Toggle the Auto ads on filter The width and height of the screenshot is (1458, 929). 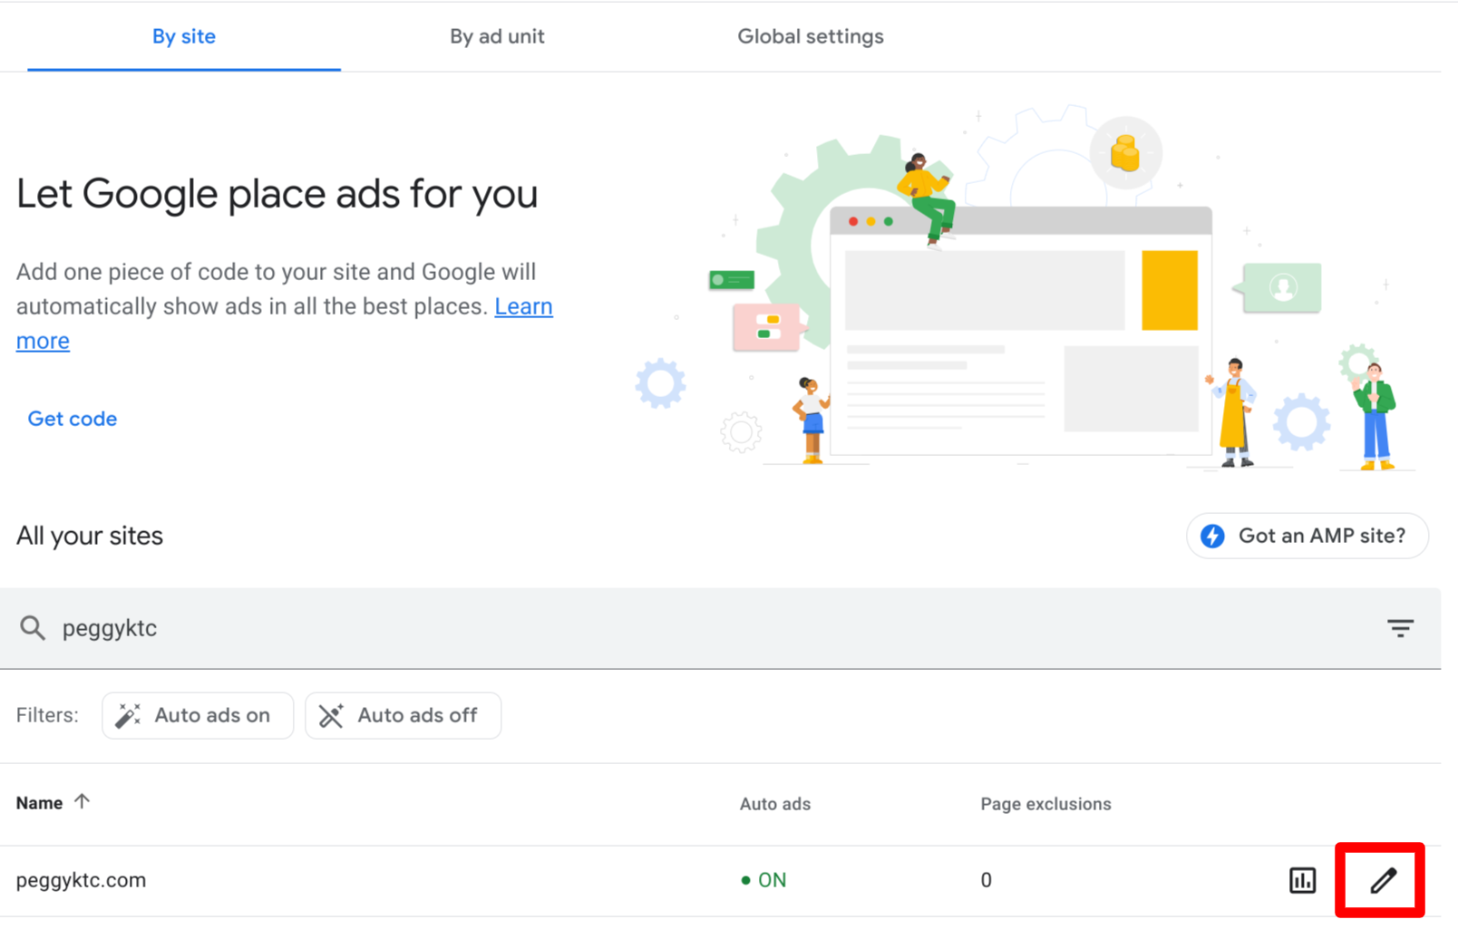coord(198,715)
